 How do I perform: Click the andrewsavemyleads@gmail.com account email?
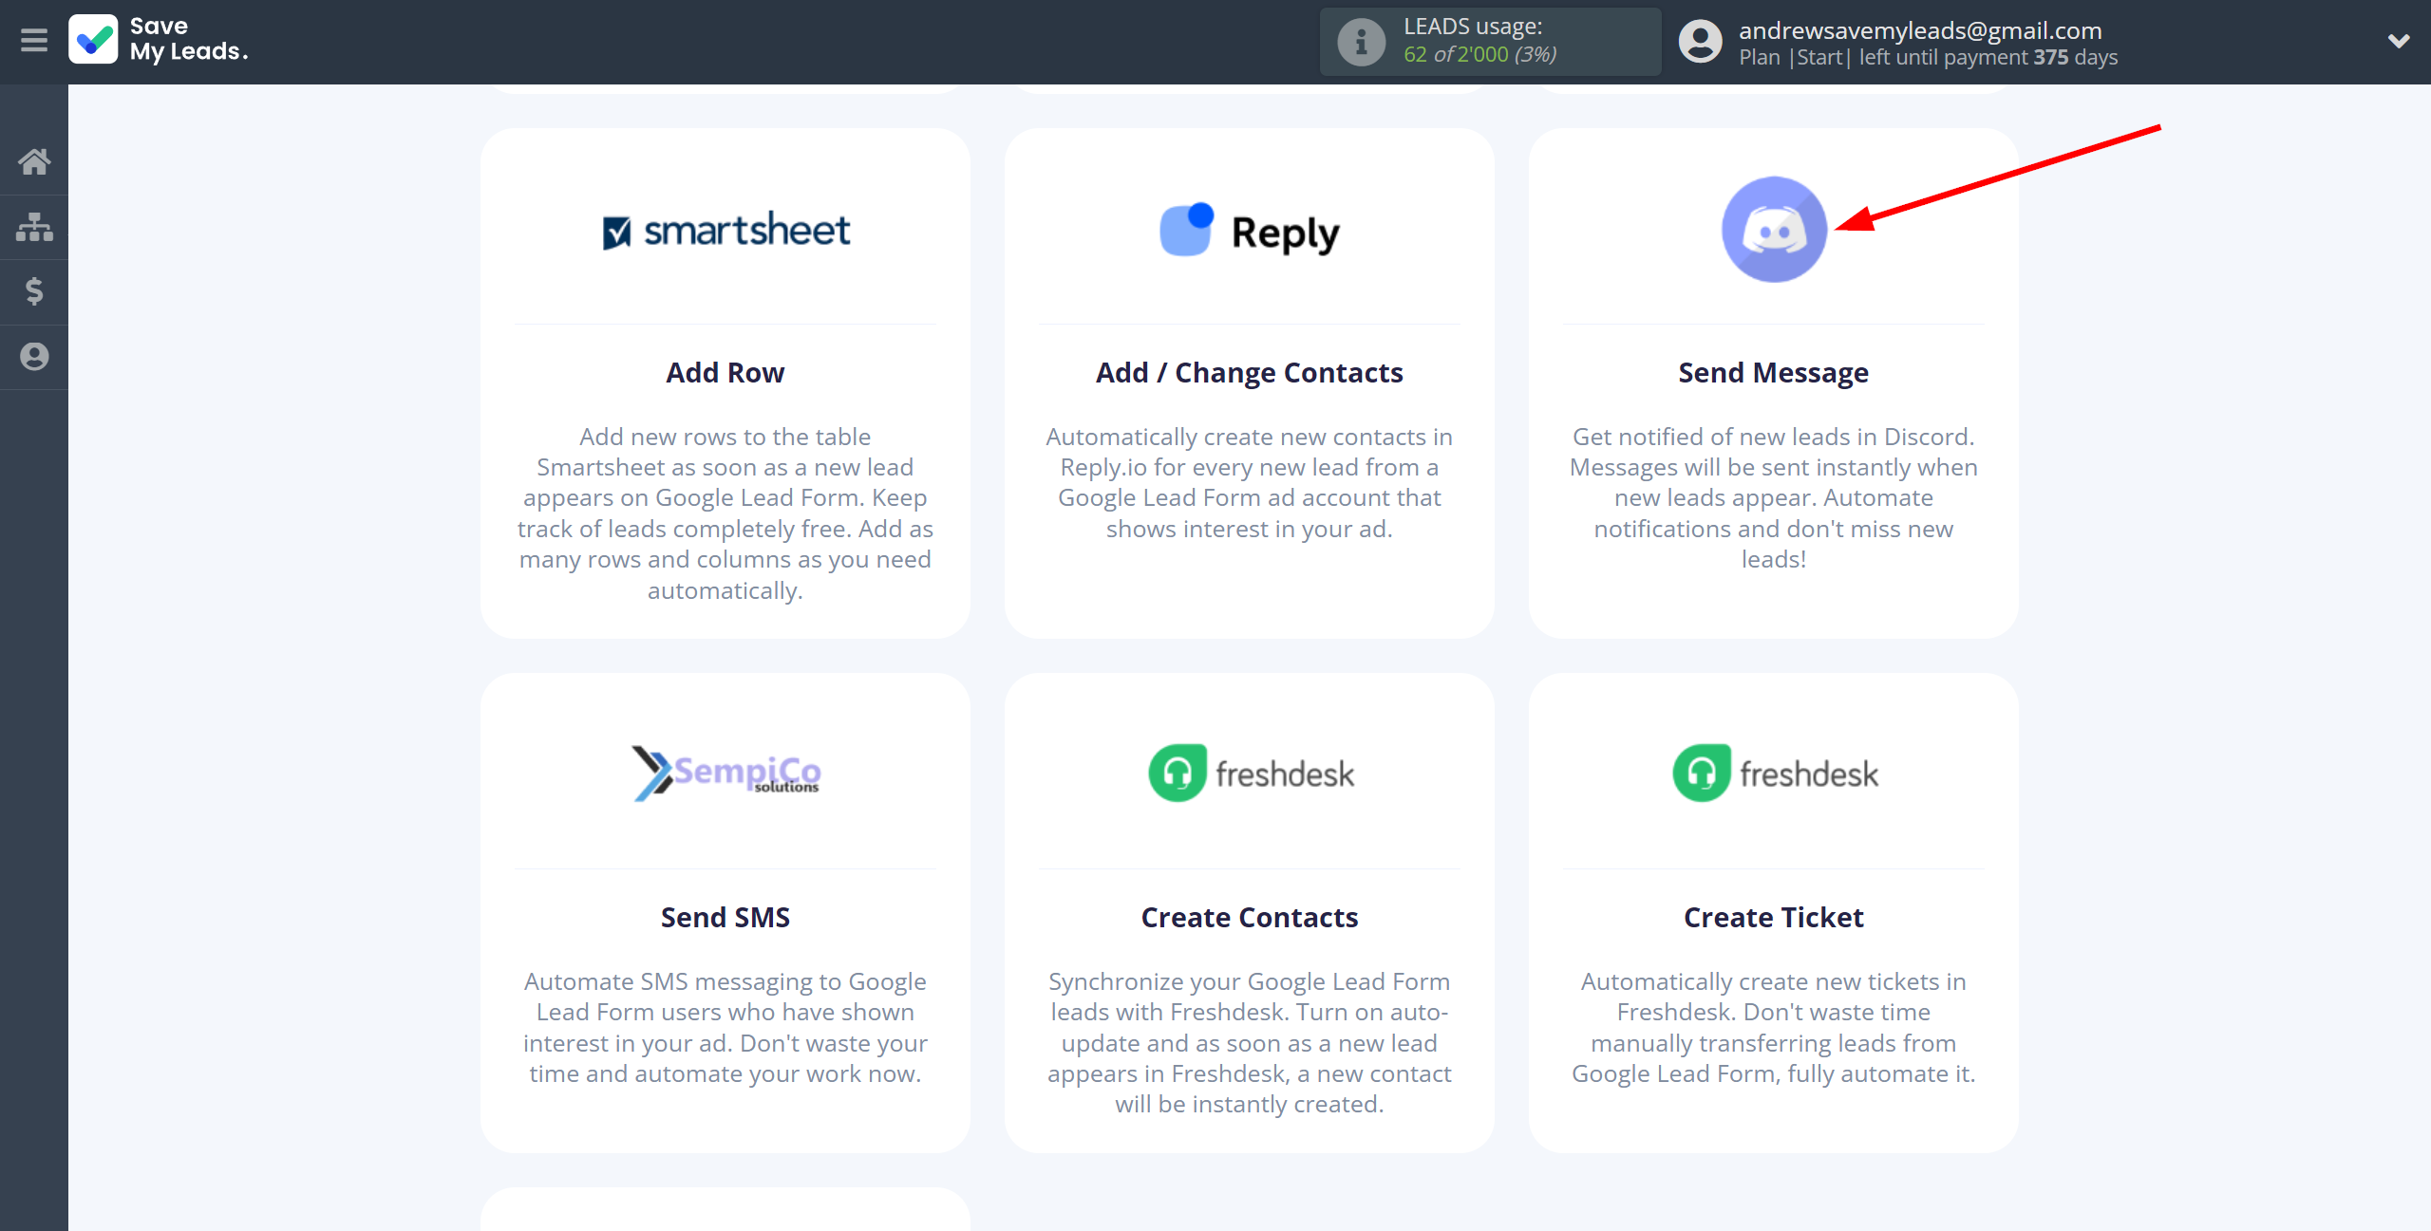point(1920,30)
